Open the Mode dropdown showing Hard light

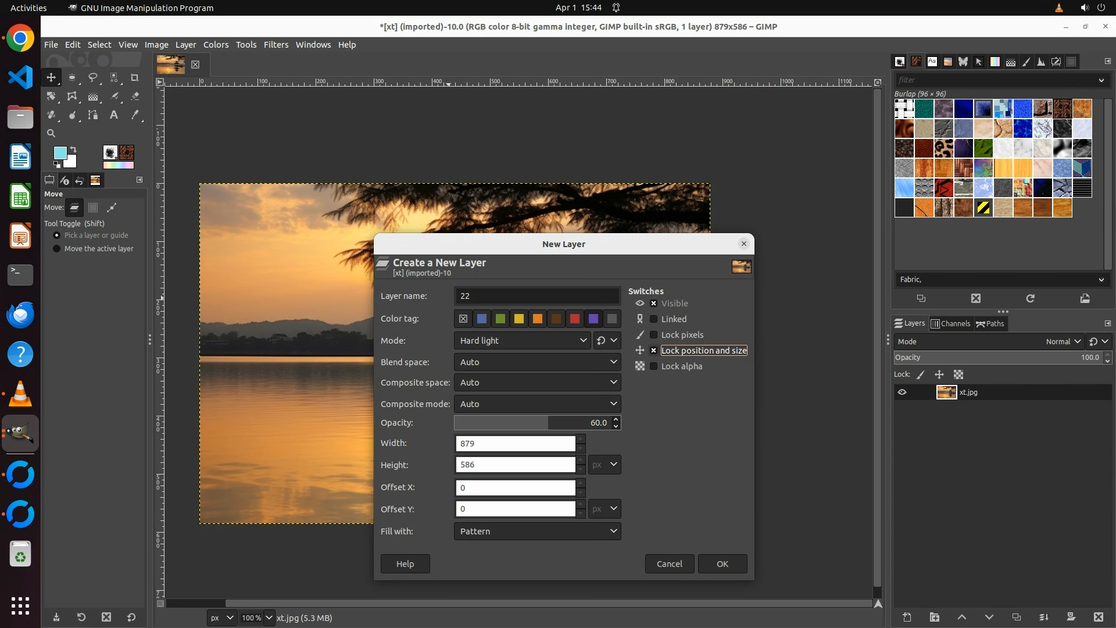click(522, 341)
